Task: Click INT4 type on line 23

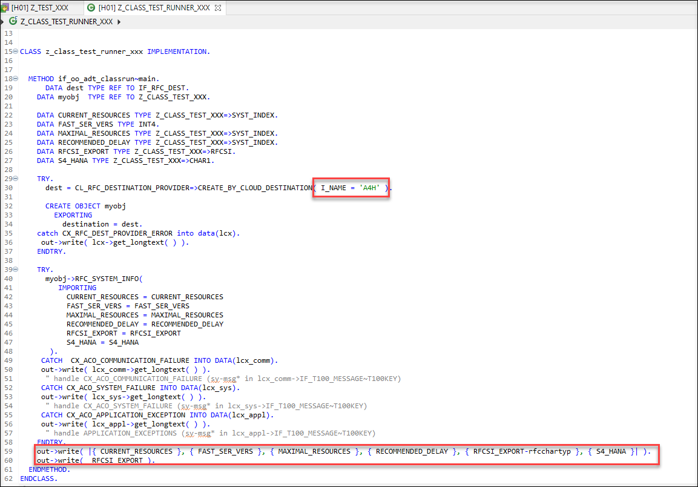Action: pos(147,124)
